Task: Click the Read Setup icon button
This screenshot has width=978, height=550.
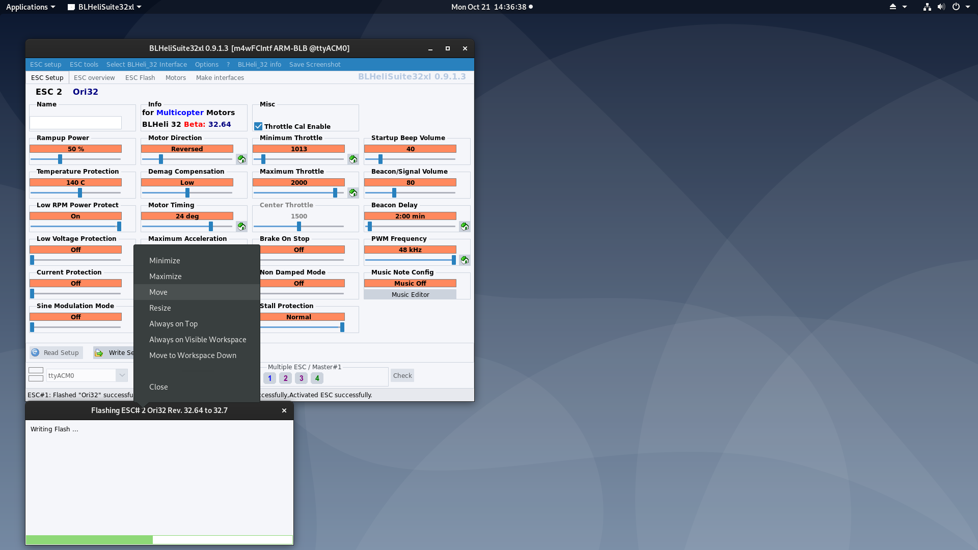Action: [x=56, y=352]
